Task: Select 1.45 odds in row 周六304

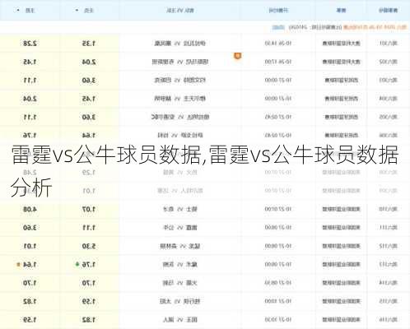Action: point(89,99)
